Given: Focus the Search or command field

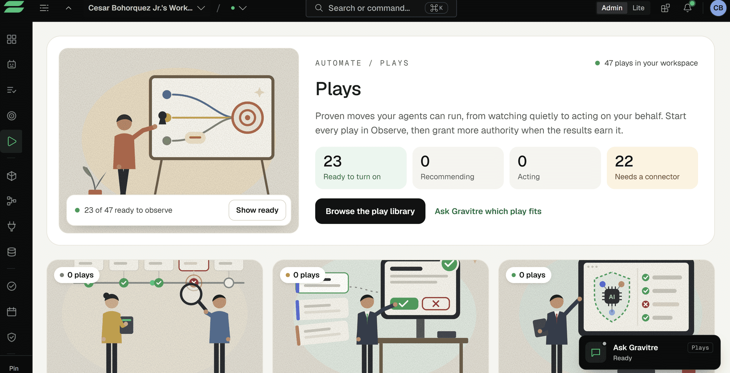Looking at the screenshot, I should 381,8.
